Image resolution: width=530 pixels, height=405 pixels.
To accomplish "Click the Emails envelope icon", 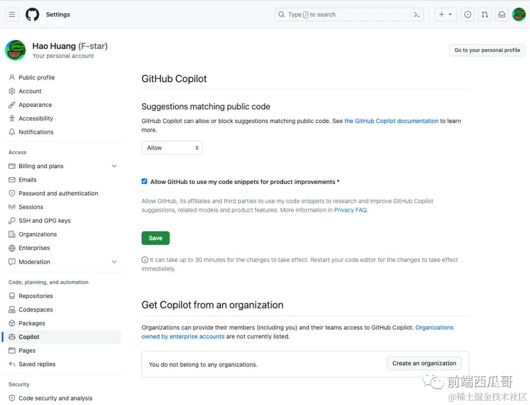I will (x=12, y=179).
